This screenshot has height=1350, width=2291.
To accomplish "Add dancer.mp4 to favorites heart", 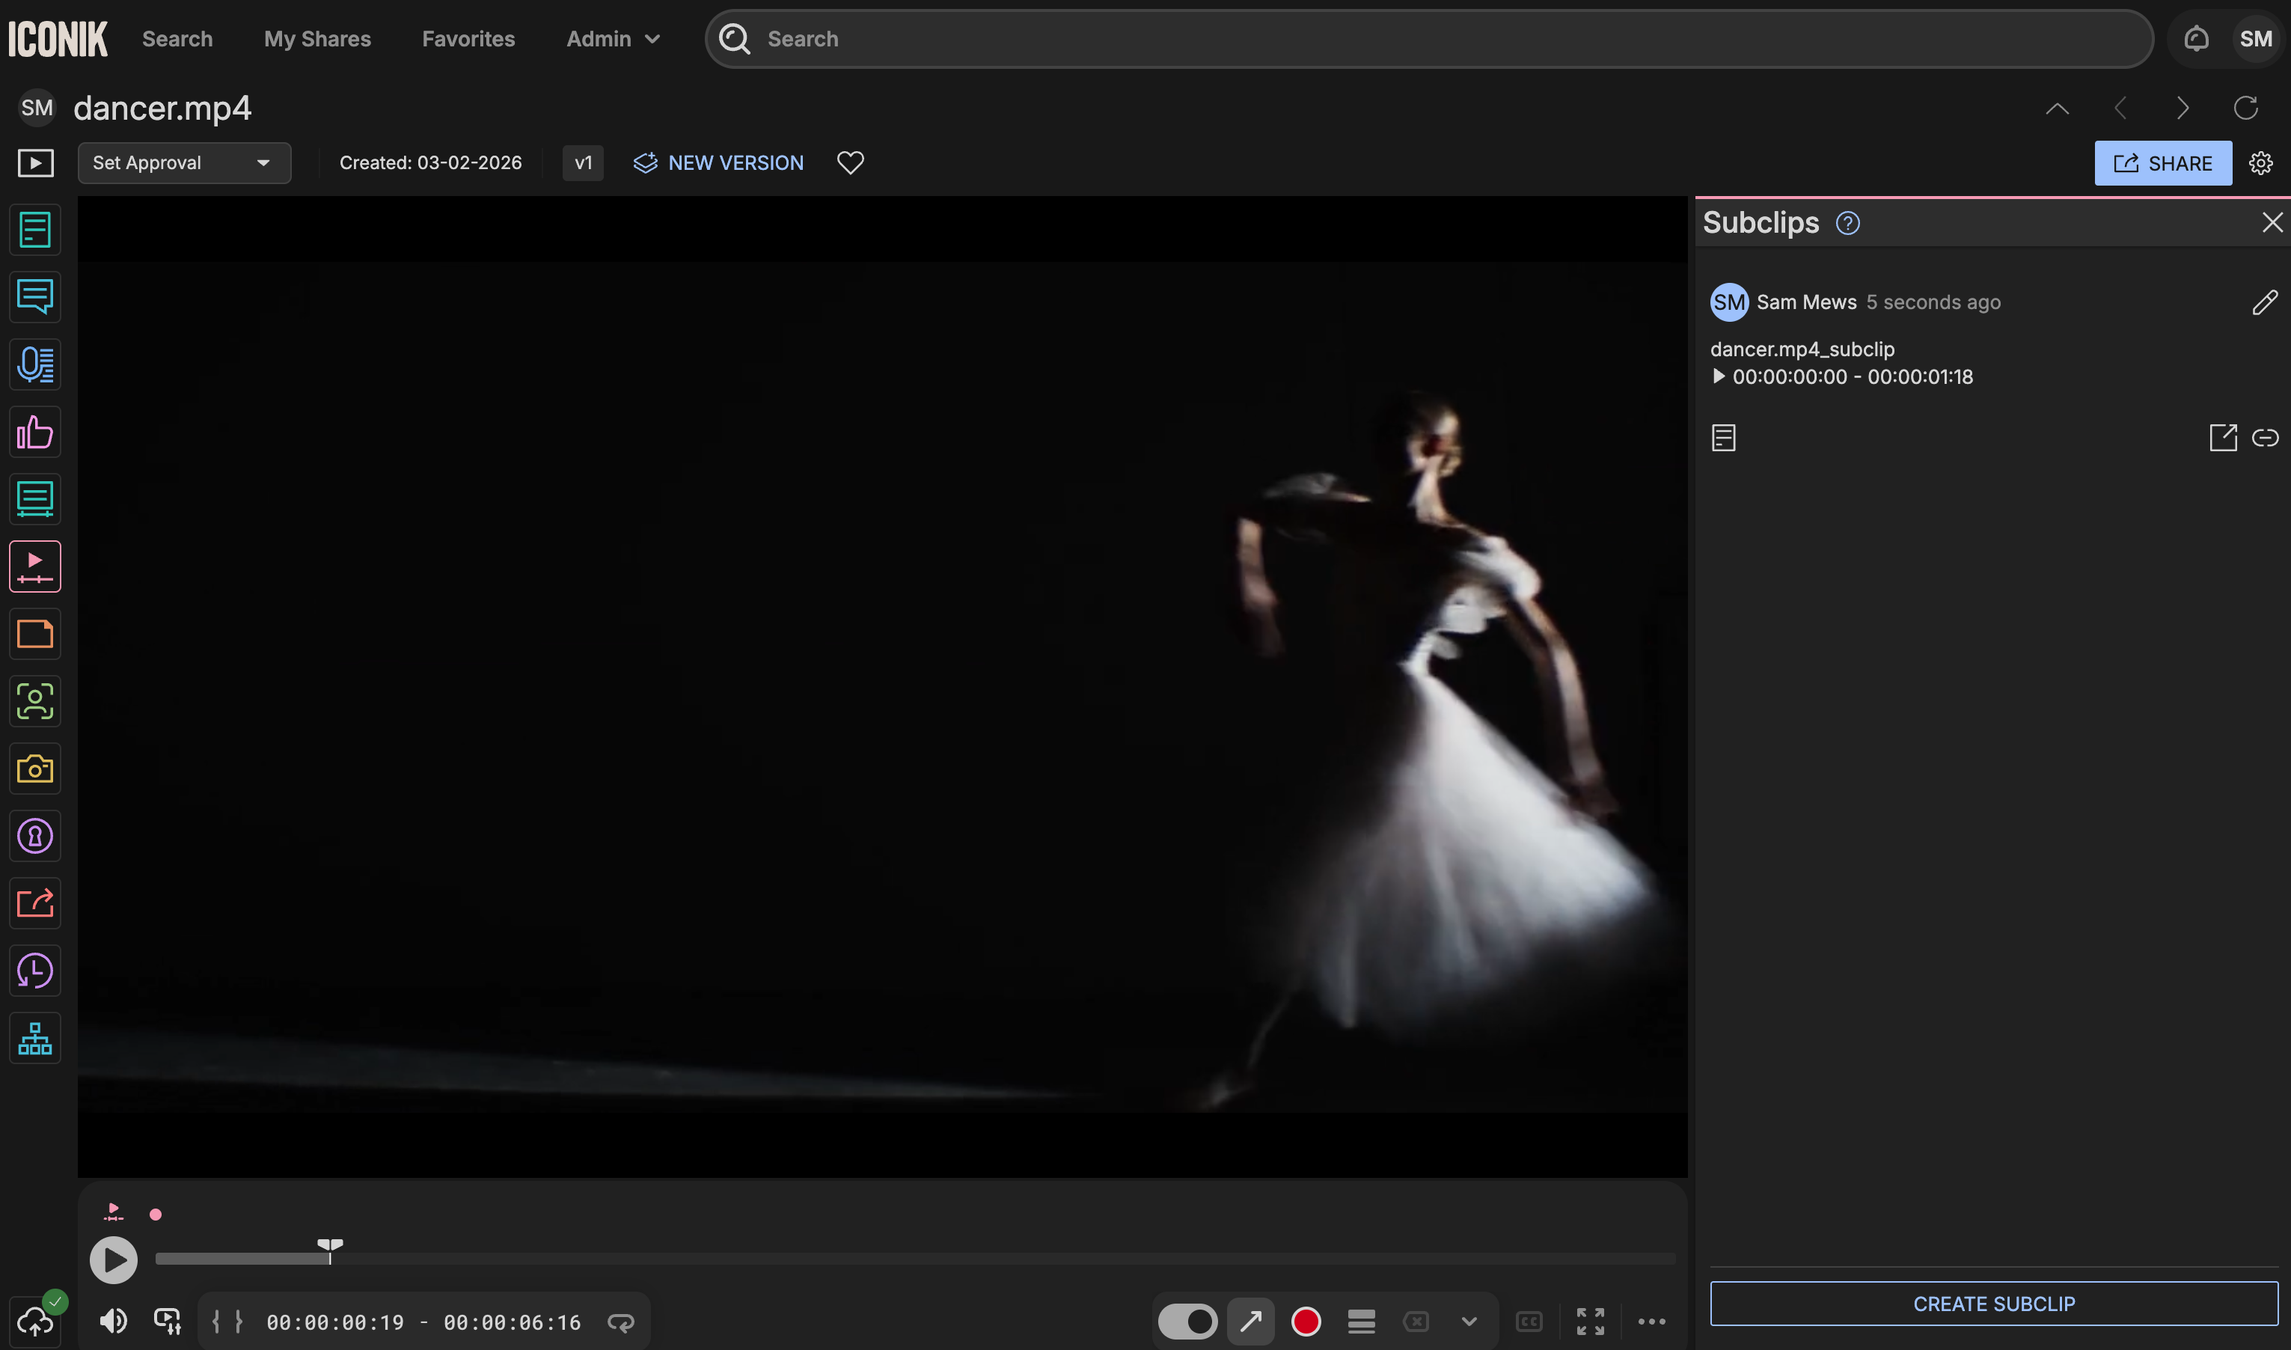I will 851,163.
